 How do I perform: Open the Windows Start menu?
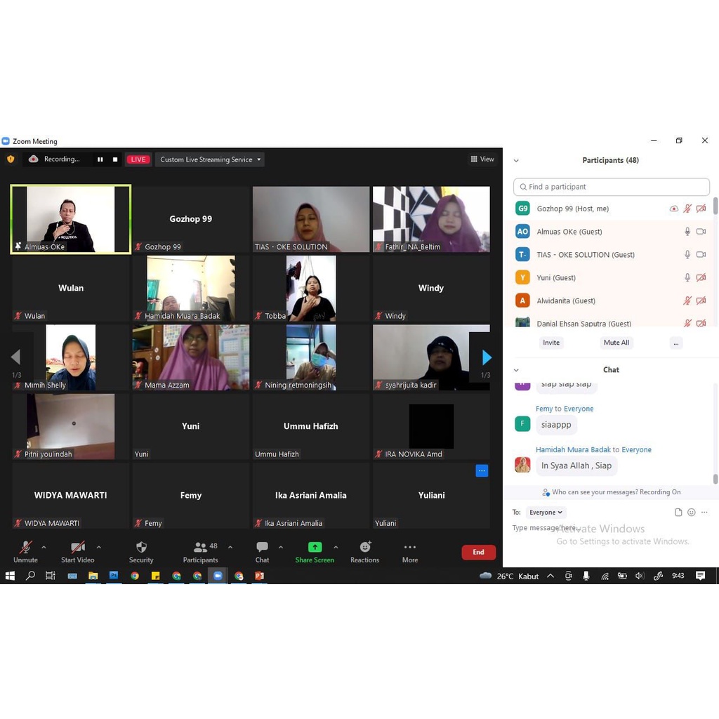pos(10,576)
